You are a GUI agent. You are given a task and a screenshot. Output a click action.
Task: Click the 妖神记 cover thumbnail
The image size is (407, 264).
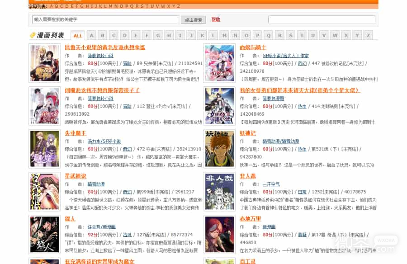220,149
